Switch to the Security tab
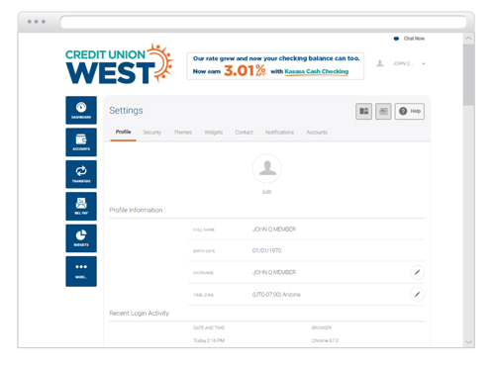Image resolution: width=495 pixels, height=368 pixels. (152, 133)
